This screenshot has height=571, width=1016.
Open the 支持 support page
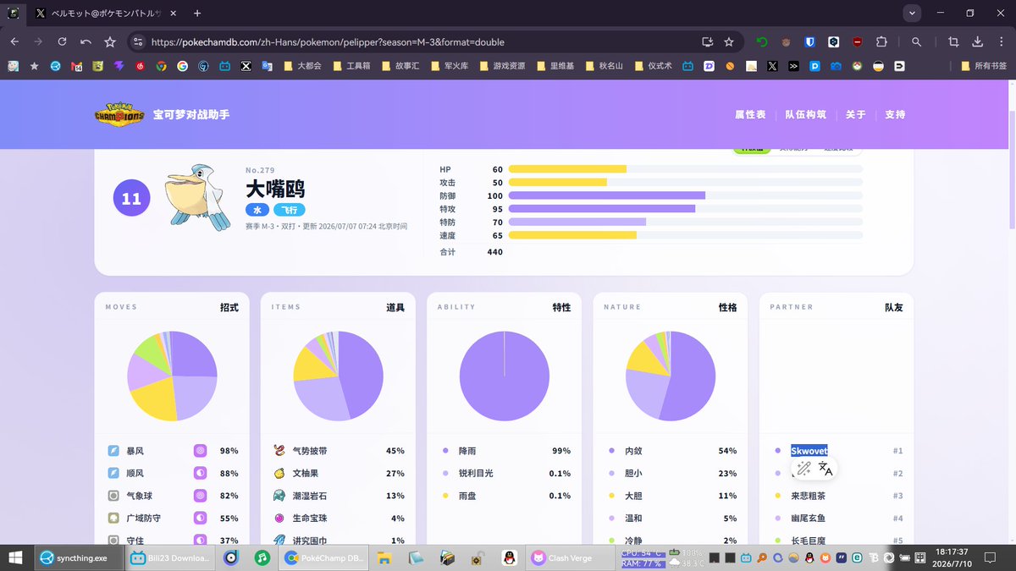pos(895,114)
